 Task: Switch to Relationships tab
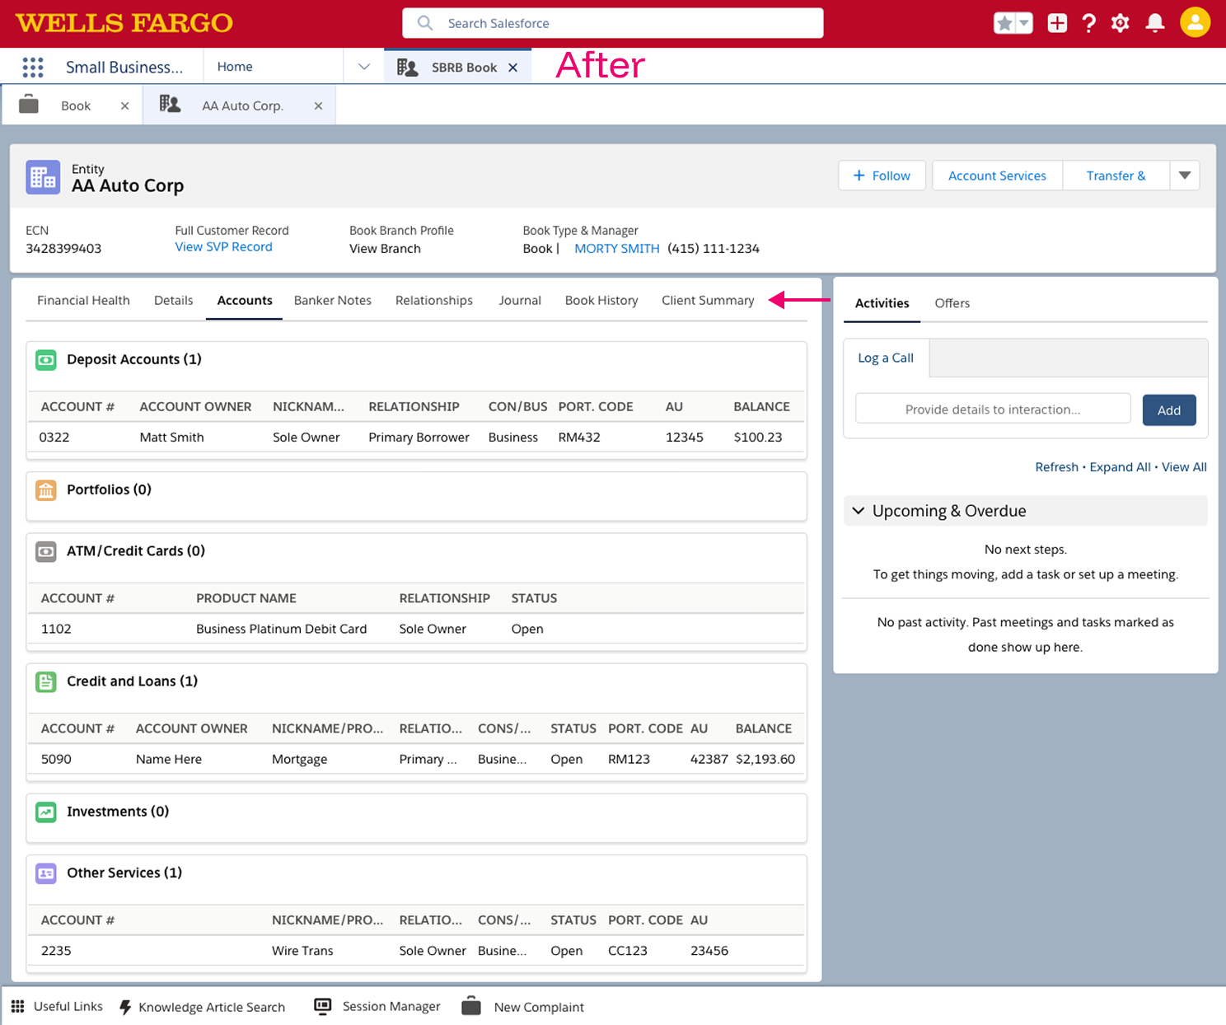434,300
